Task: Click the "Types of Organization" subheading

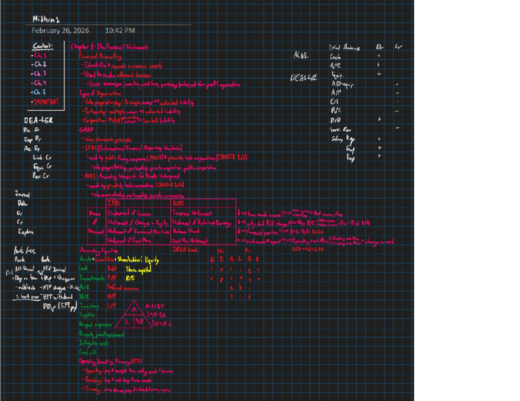Action: point(100,93)
